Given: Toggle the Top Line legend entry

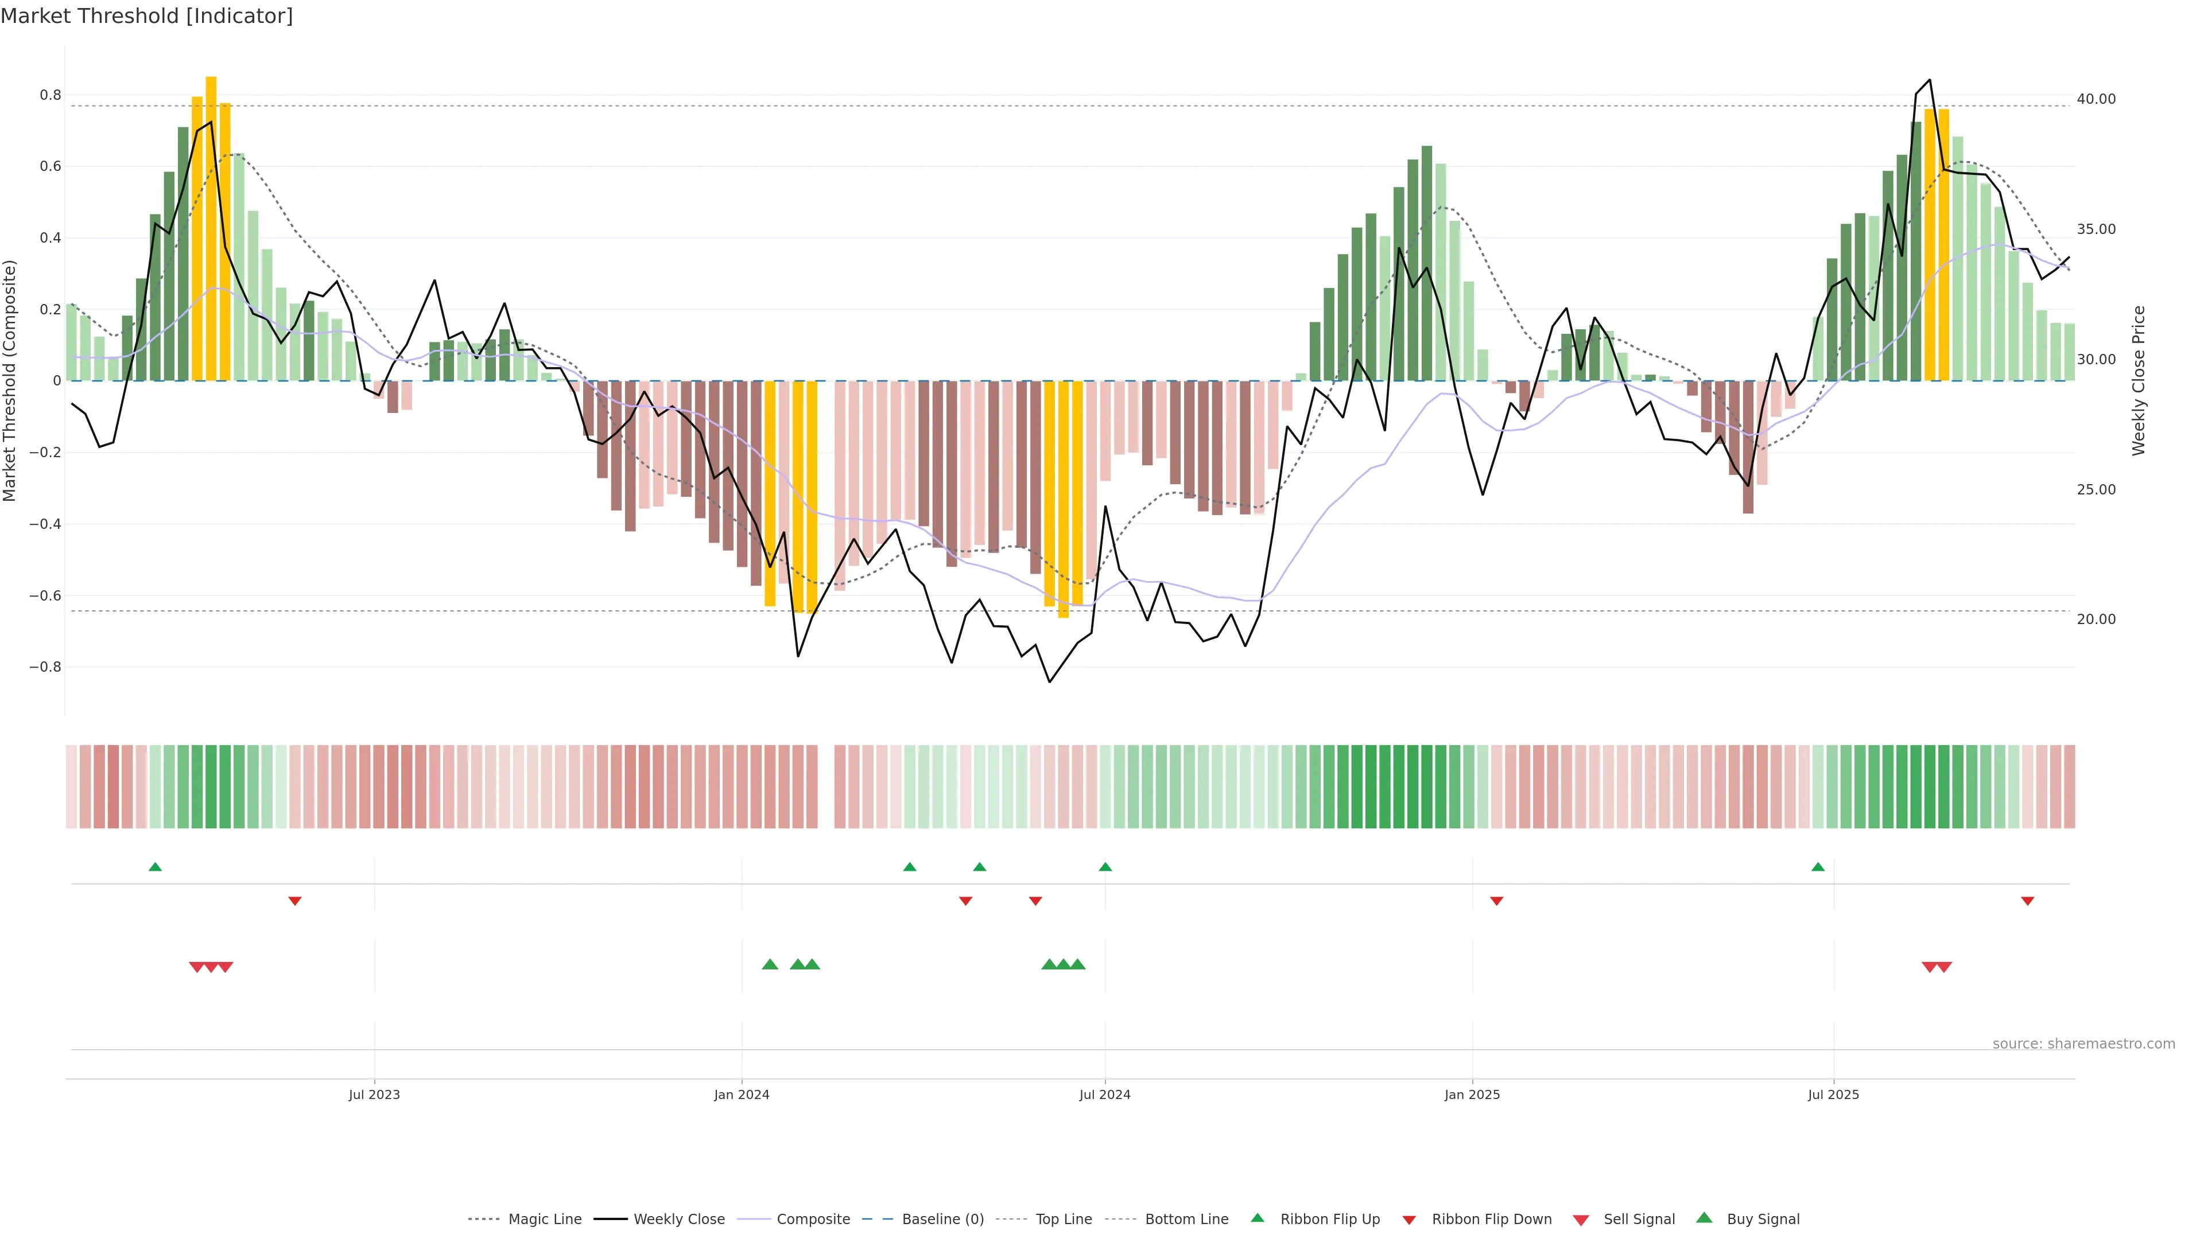Looking at the screenshot, I should tap(1064, 1219).
